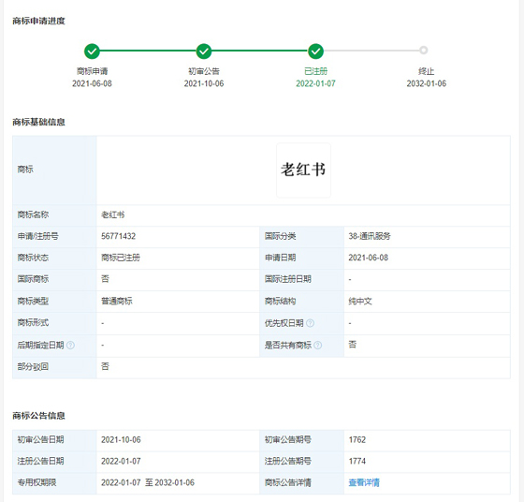524x502 pixels.
Task: Click the 初审公告期号 value 1762
Action: coord(357,440)
